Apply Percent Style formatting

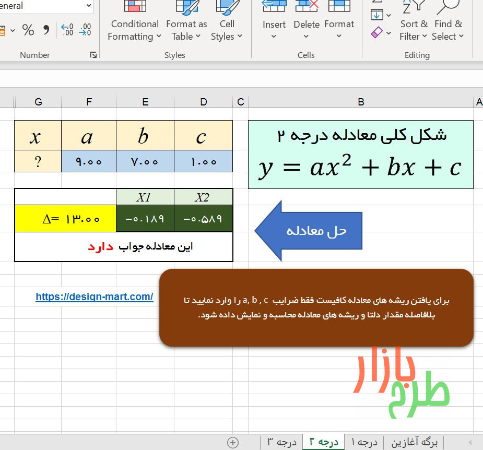pyautogui.click(x=28, y=30)
